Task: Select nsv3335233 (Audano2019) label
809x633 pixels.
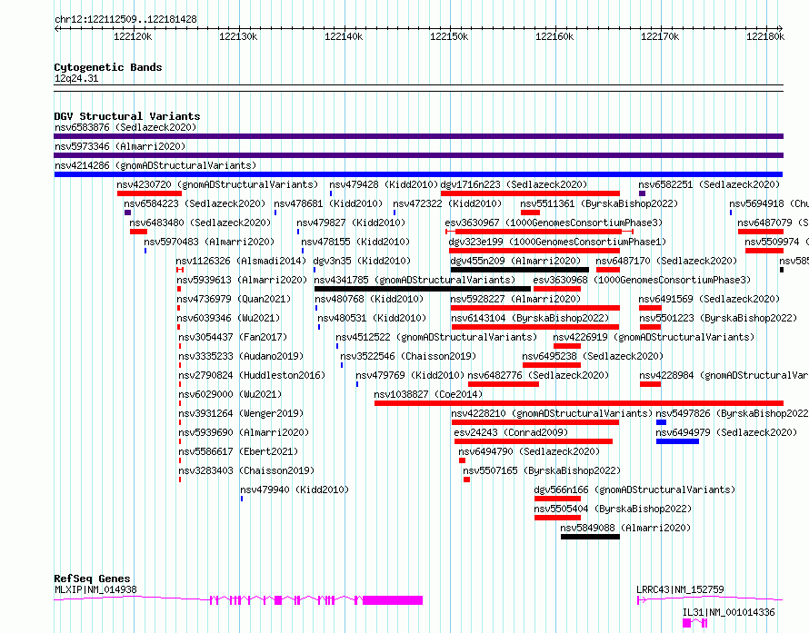Action: pos(241,356)
